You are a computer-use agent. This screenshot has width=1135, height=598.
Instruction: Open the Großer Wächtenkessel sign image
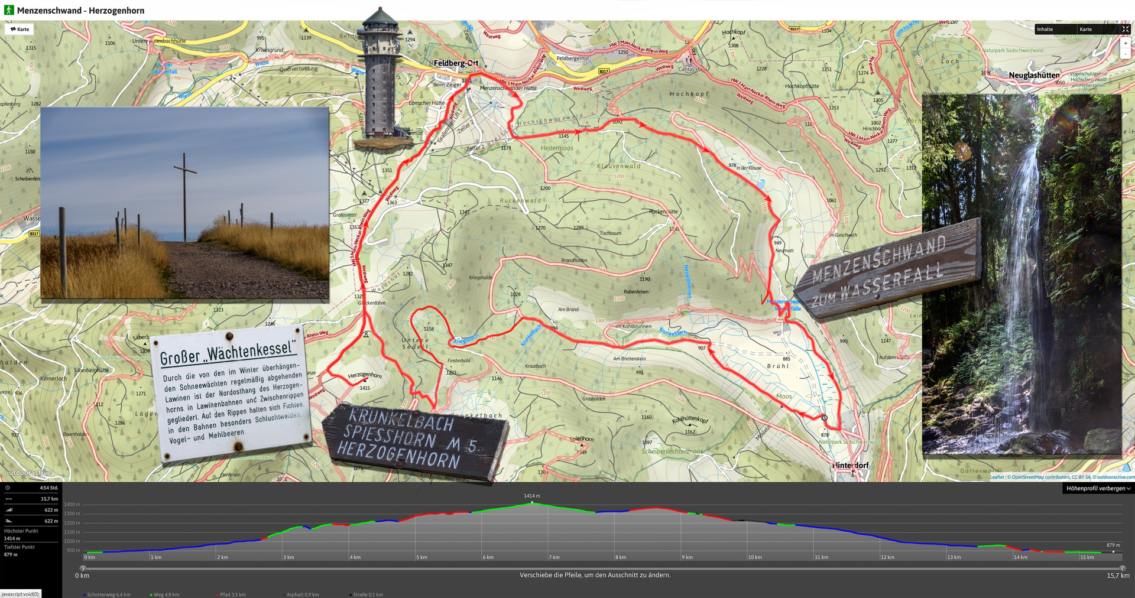point(232,393)
